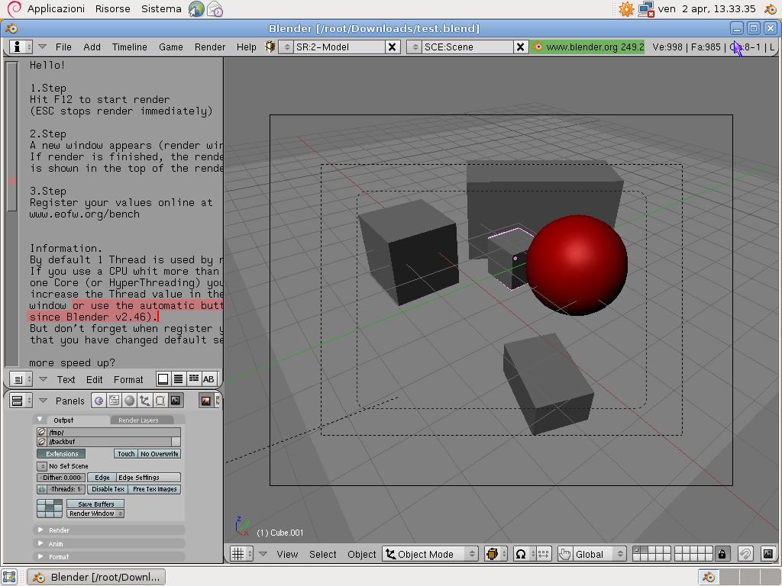This screenshot has height=586, width=782.
Task: Expand the Render panel
Action: click(109, 530)
